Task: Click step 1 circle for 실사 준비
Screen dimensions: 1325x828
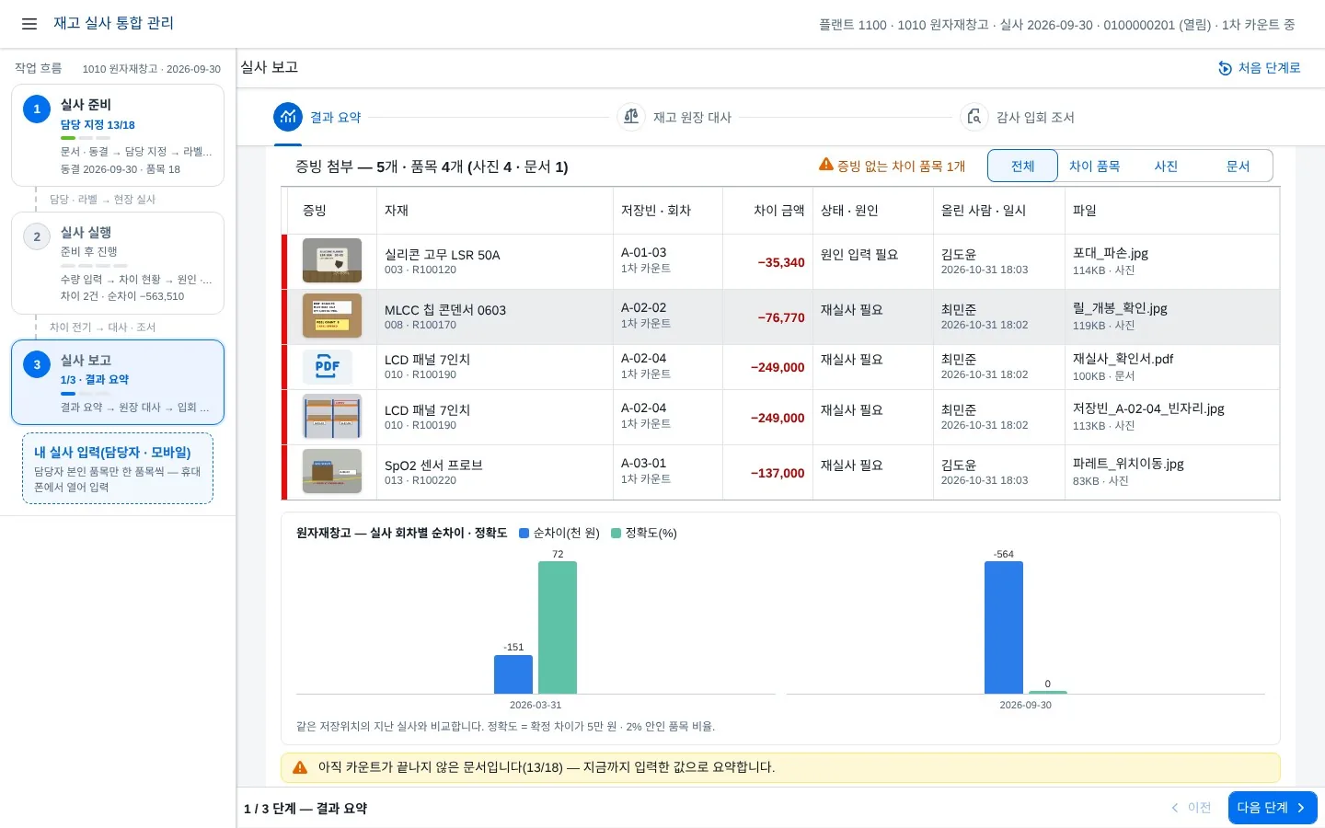Action: click(x=37, y=109)
